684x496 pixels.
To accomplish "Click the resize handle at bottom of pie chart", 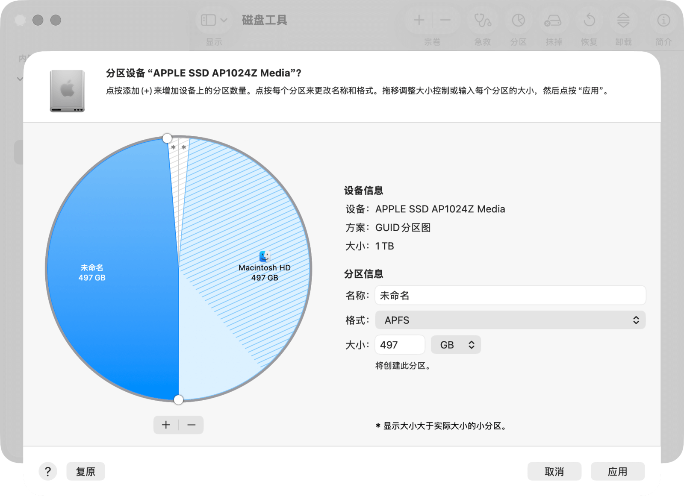I will coord(179,399).
